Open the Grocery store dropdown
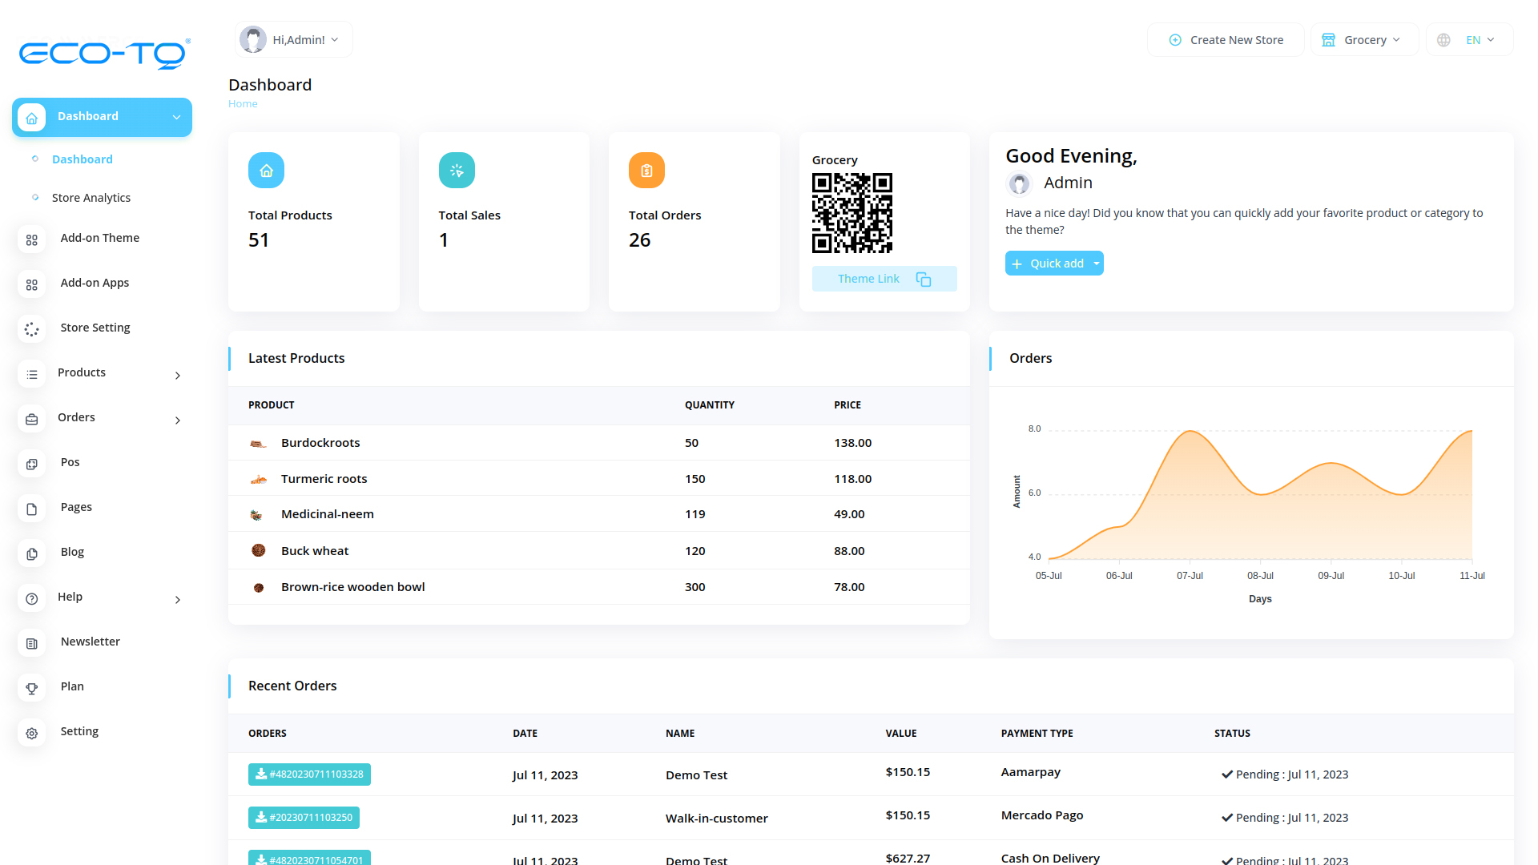Image resolution: width=1538 pixels, height=865 pixels. [x=1364, y=40]
